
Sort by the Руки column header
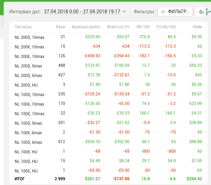(x=60, y=27)
